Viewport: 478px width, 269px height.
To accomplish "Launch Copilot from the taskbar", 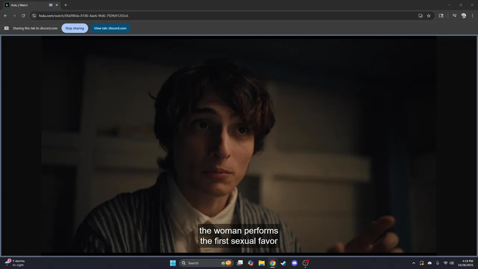I will pyautogui.click(x=251, y=263).
